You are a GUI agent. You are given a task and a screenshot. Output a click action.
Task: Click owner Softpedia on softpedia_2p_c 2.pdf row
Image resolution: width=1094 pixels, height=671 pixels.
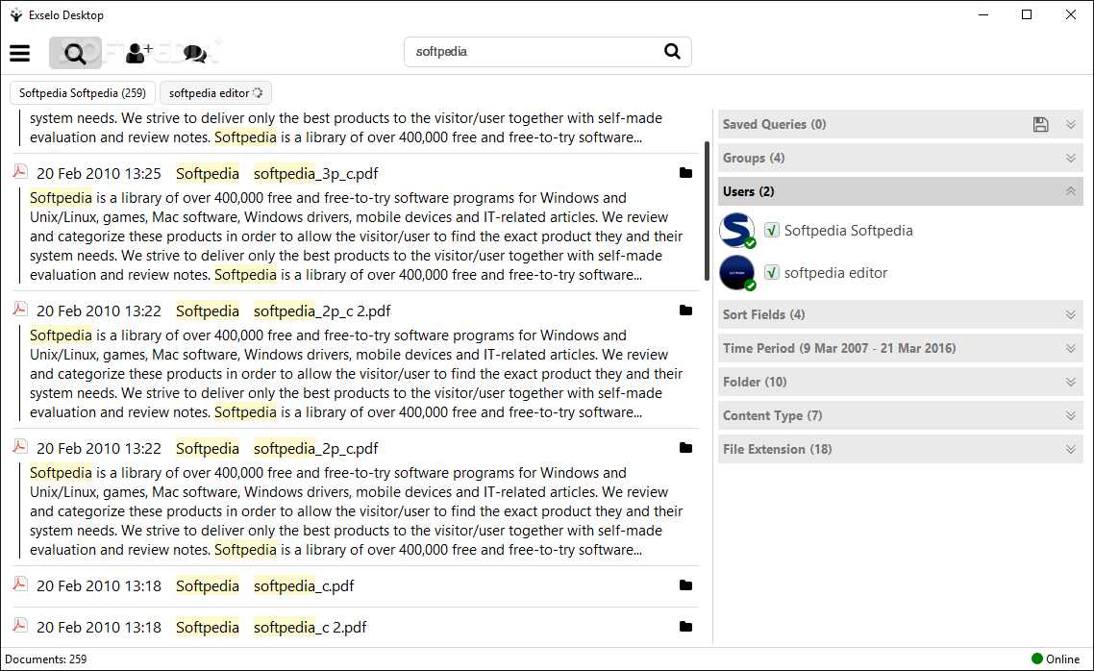pyautogui.click(x=208, y=311)
